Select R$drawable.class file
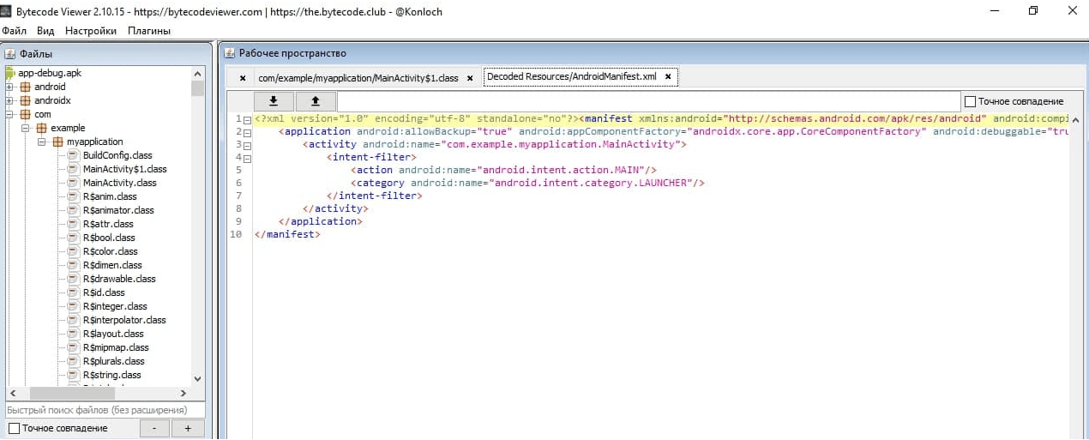Screen dimensions: 1089x440 [x=119, y=279]
